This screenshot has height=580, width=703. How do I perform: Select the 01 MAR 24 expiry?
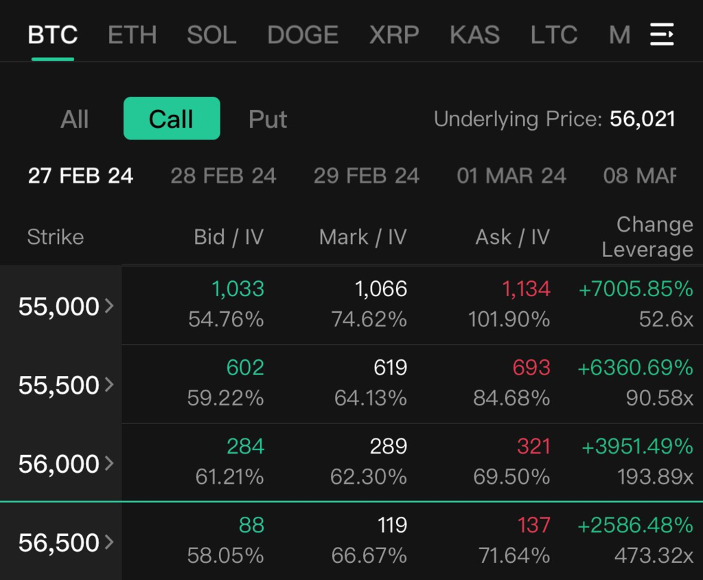(511, 176)
